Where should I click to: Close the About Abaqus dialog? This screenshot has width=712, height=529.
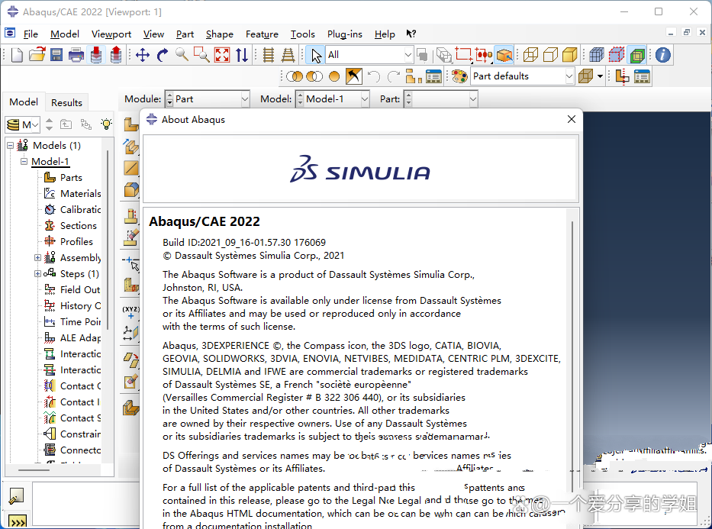(x=572, y=119)
